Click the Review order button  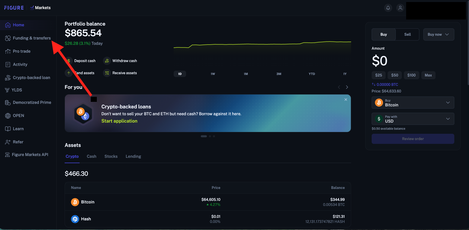click(413, 139)
